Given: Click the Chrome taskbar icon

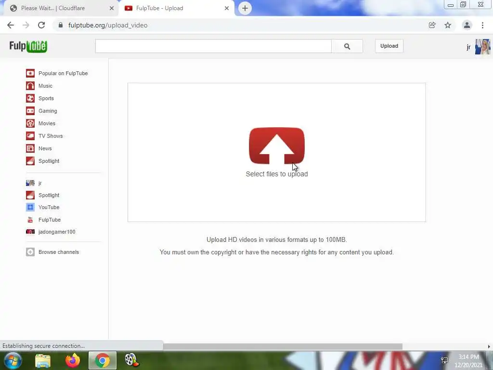Looking at the screenshot, I should pyautogui.click(x=102, y=360).
